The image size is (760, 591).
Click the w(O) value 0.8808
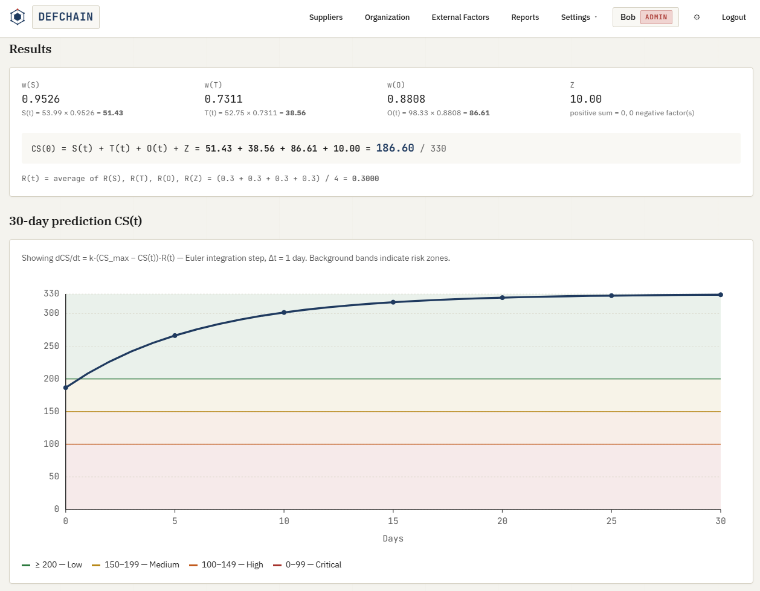click(406, 99)
